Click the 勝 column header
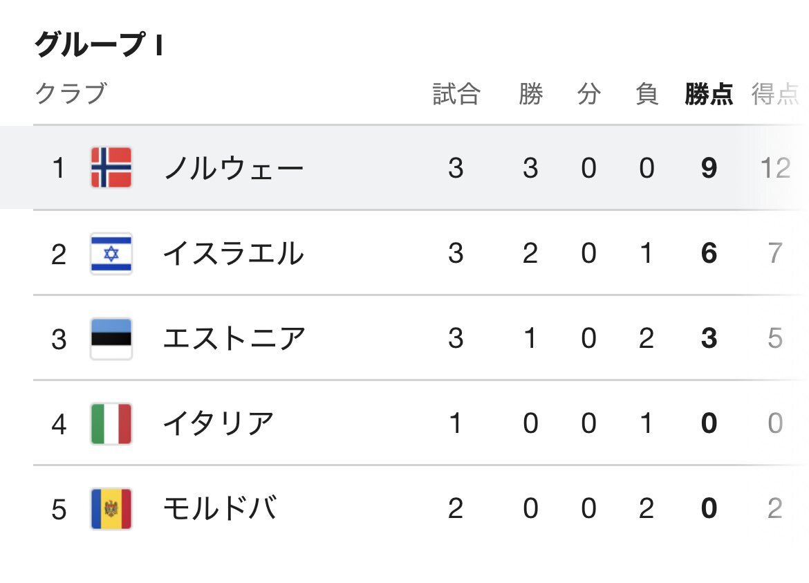The width and height of the screenshot is (809, 583). click(531, 95)
